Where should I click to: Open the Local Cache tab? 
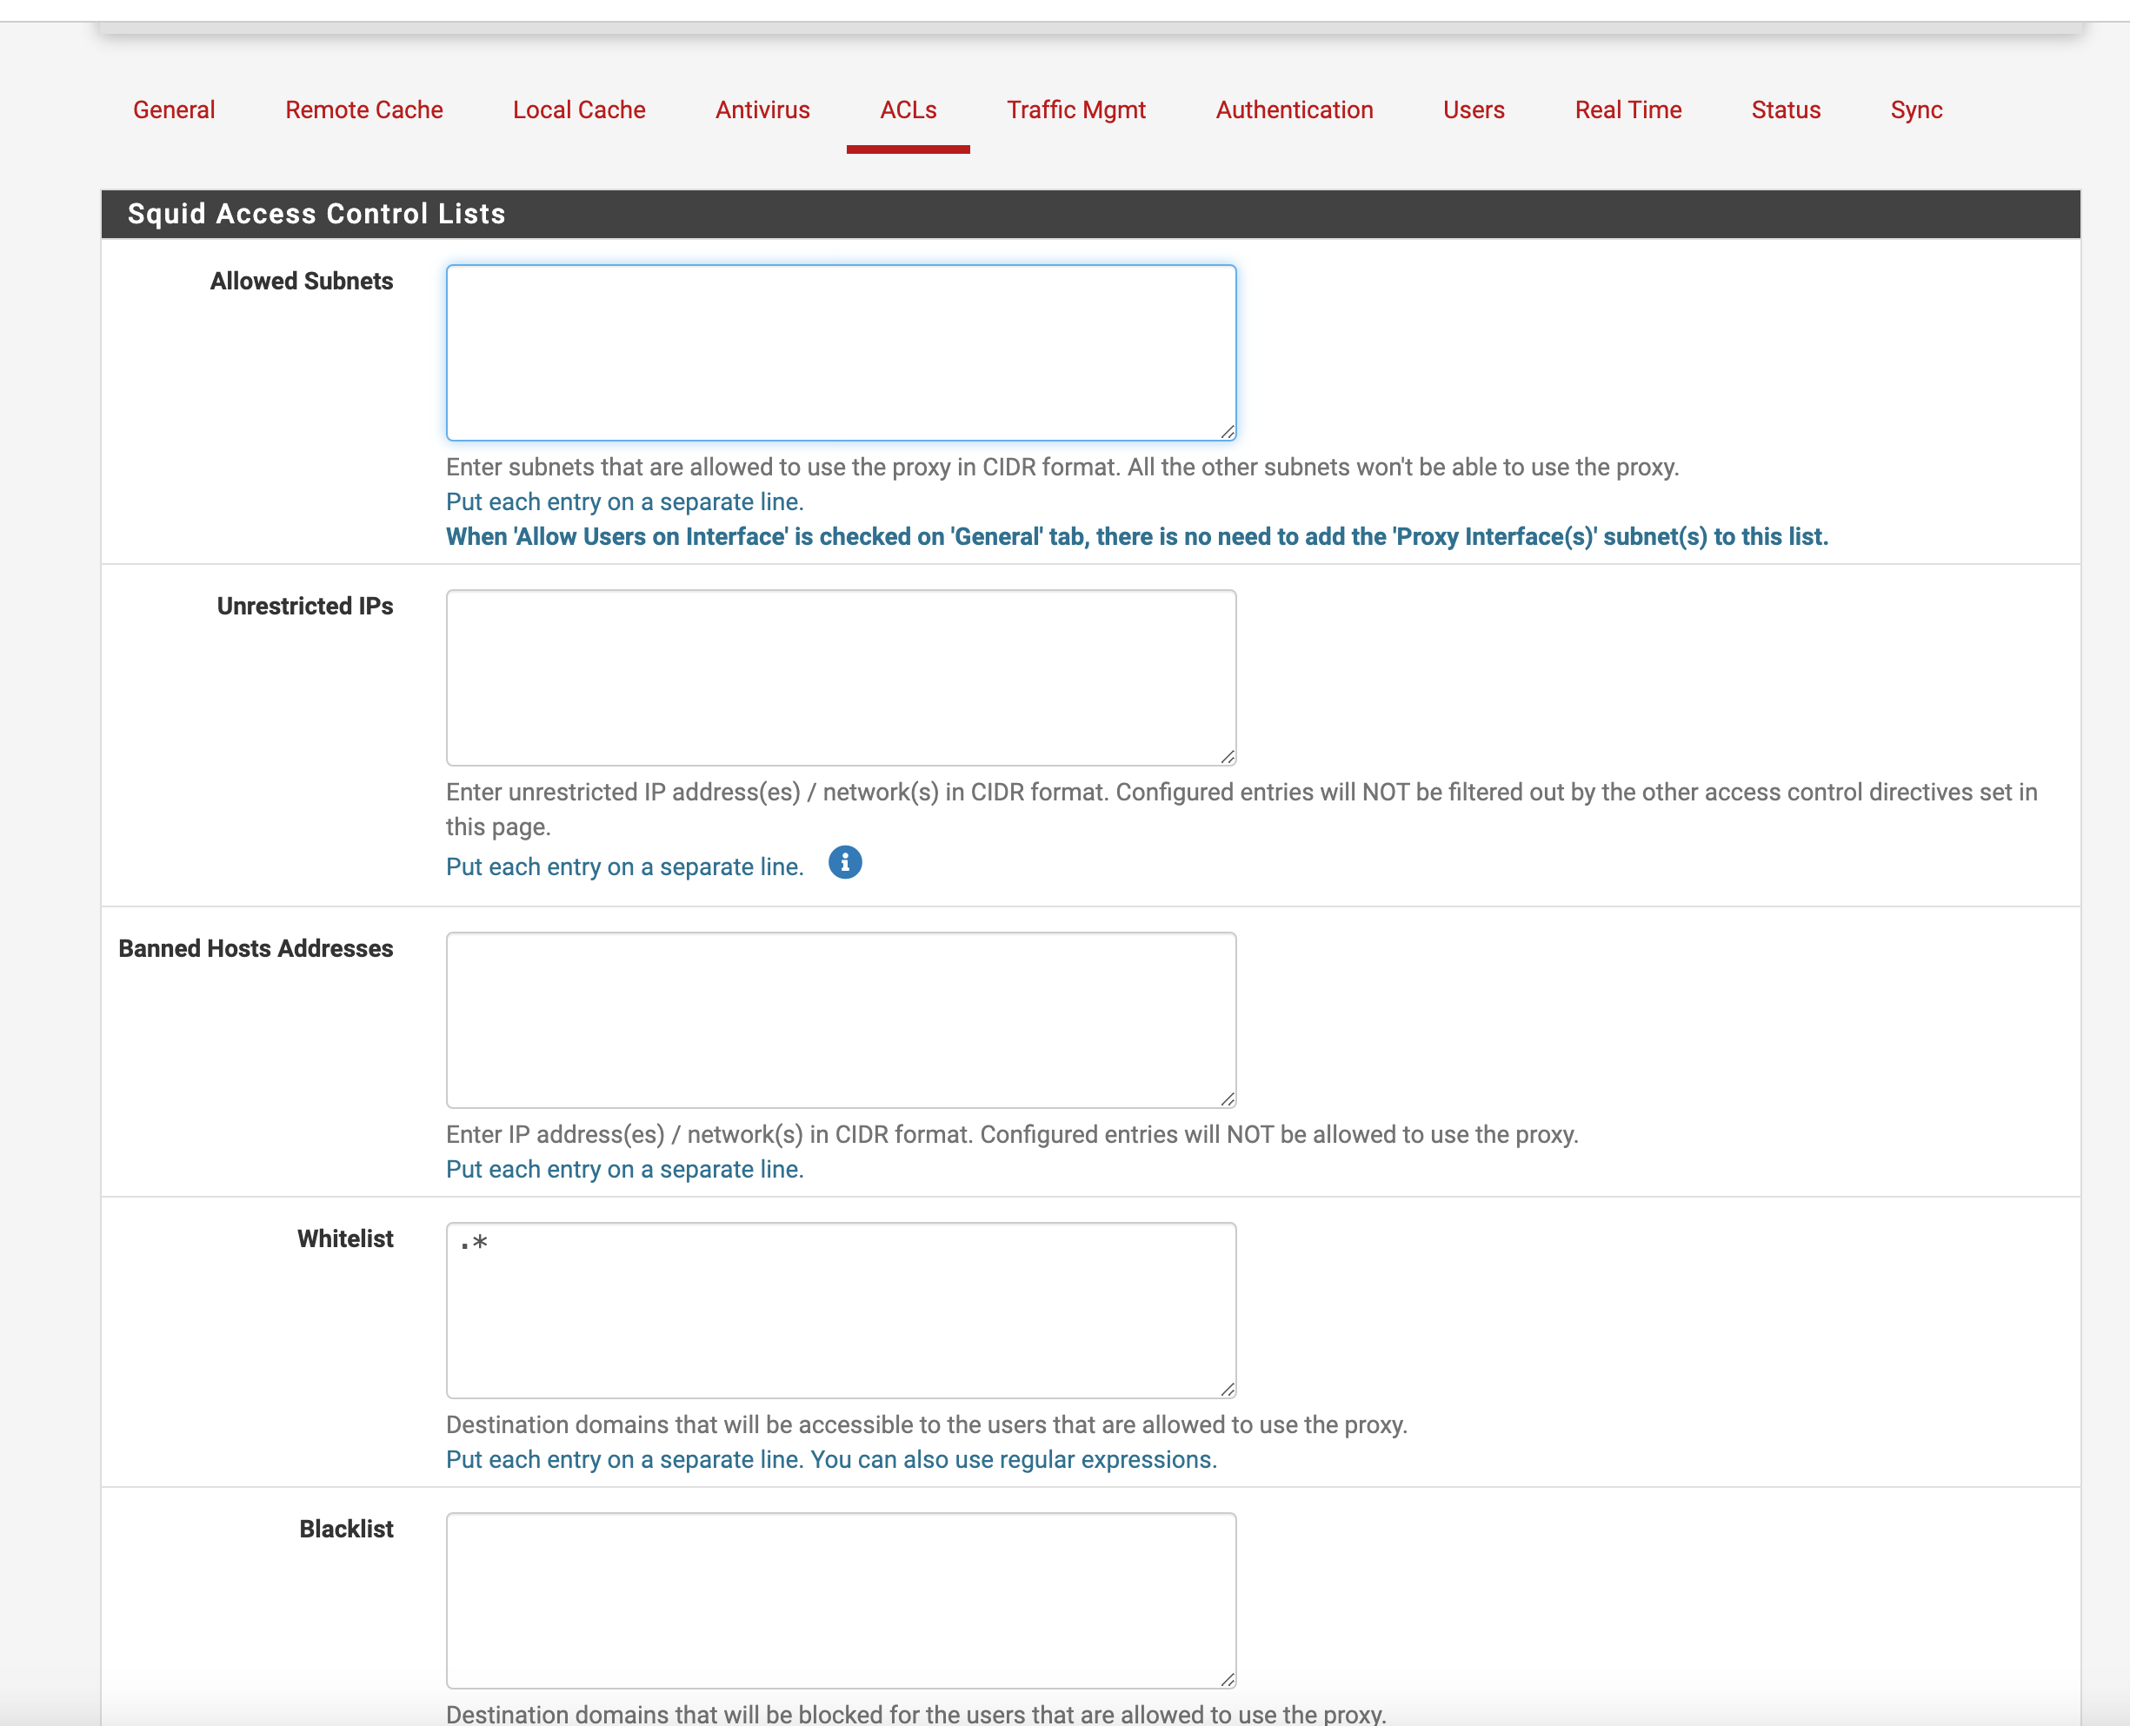[579, 110]
